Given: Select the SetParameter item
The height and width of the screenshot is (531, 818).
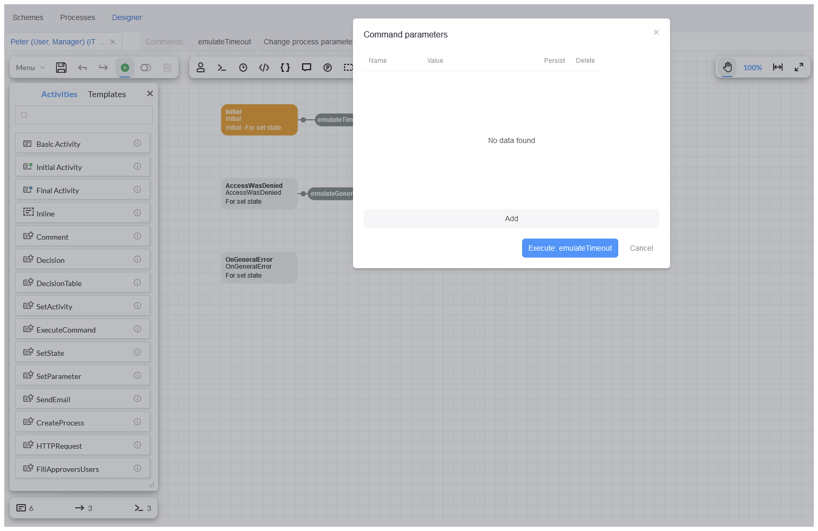Looking at the screenshot, I should coord(82,376).
